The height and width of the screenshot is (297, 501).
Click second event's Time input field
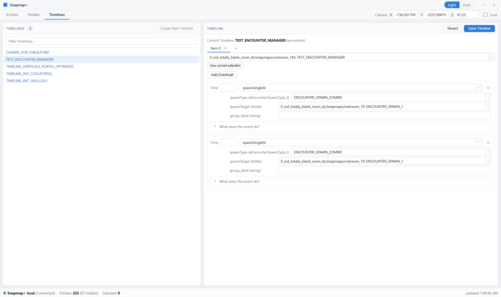point(229,143)
